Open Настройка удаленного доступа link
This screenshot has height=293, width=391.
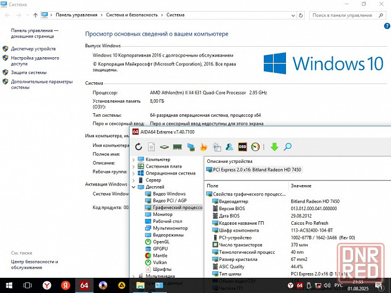pos(35,61)
